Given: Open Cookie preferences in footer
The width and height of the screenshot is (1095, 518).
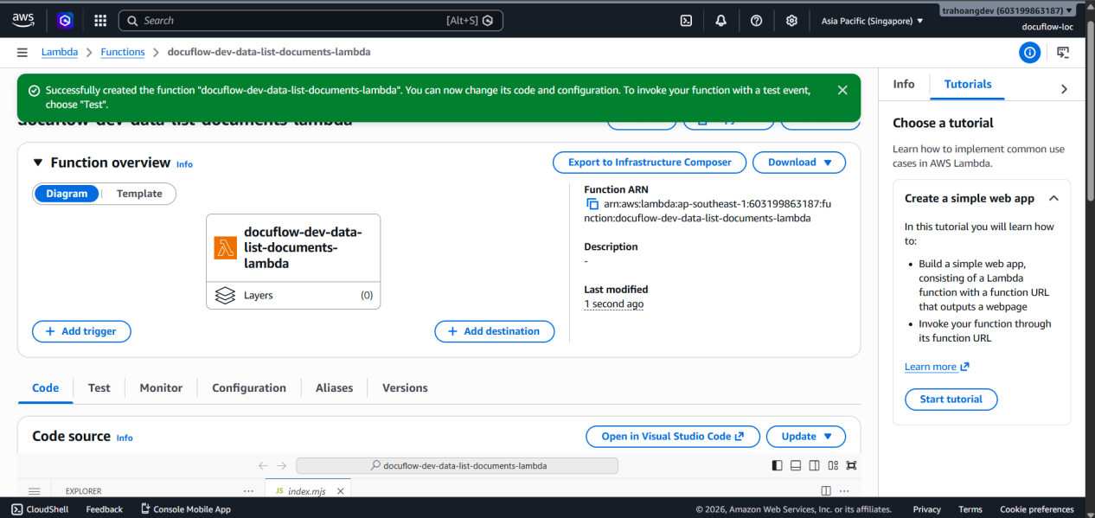Looking at the screenshot, I should (1037, 509).
